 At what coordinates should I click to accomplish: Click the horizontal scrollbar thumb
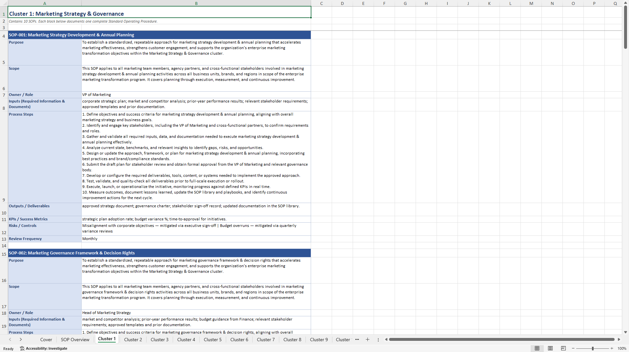click(501, 340)
